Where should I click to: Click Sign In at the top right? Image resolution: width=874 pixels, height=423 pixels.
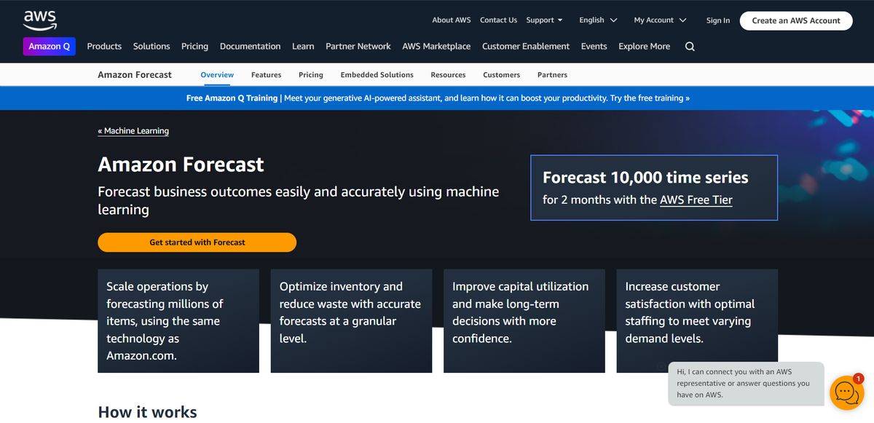717,20
